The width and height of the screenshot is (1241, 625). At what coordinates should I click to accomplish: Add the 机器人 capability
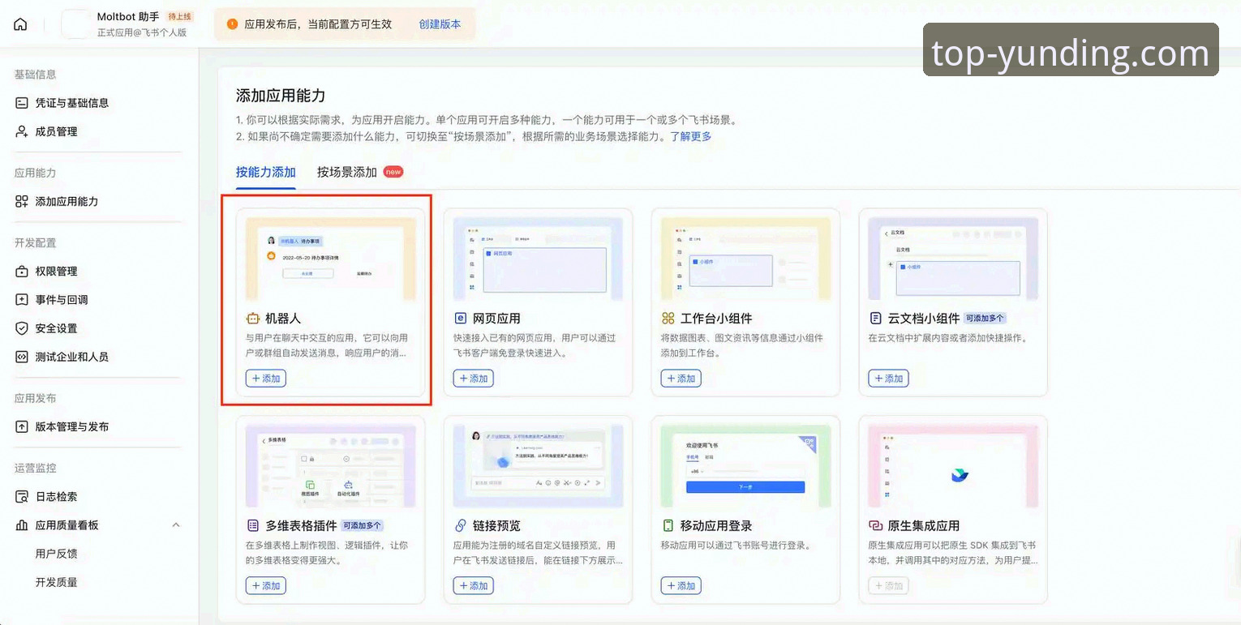(x=266, y=379)
